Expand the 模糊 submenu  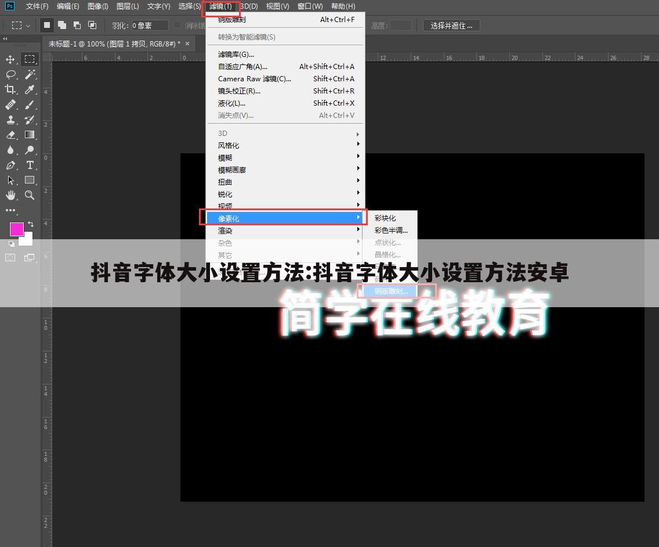[285, 158]
